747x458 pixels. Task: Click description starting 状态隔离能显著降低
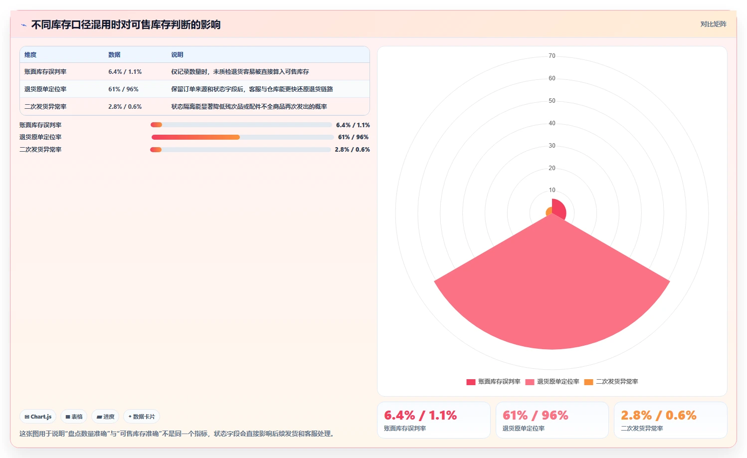[249, 107]
